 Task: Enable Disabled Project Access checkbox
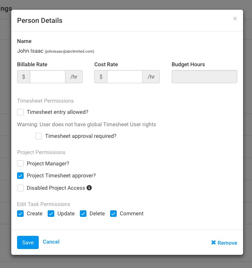pyautogui.click(x=21, y=188)
